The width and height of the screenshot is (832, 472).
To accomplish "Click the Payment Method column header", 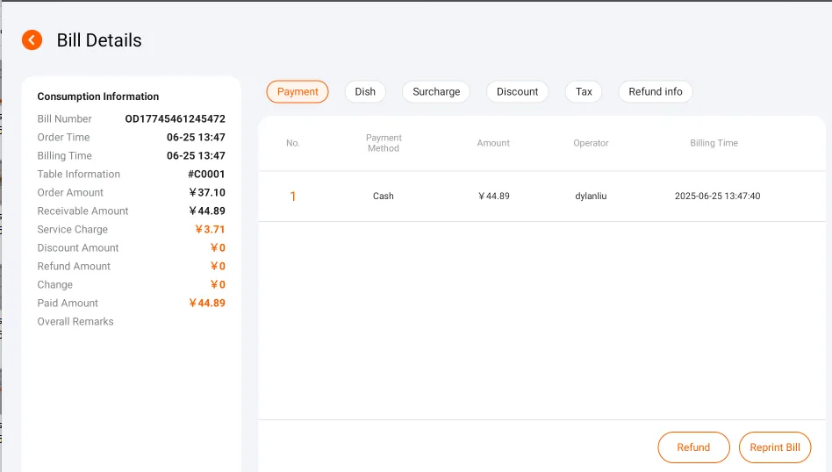I will coord(384,143).
